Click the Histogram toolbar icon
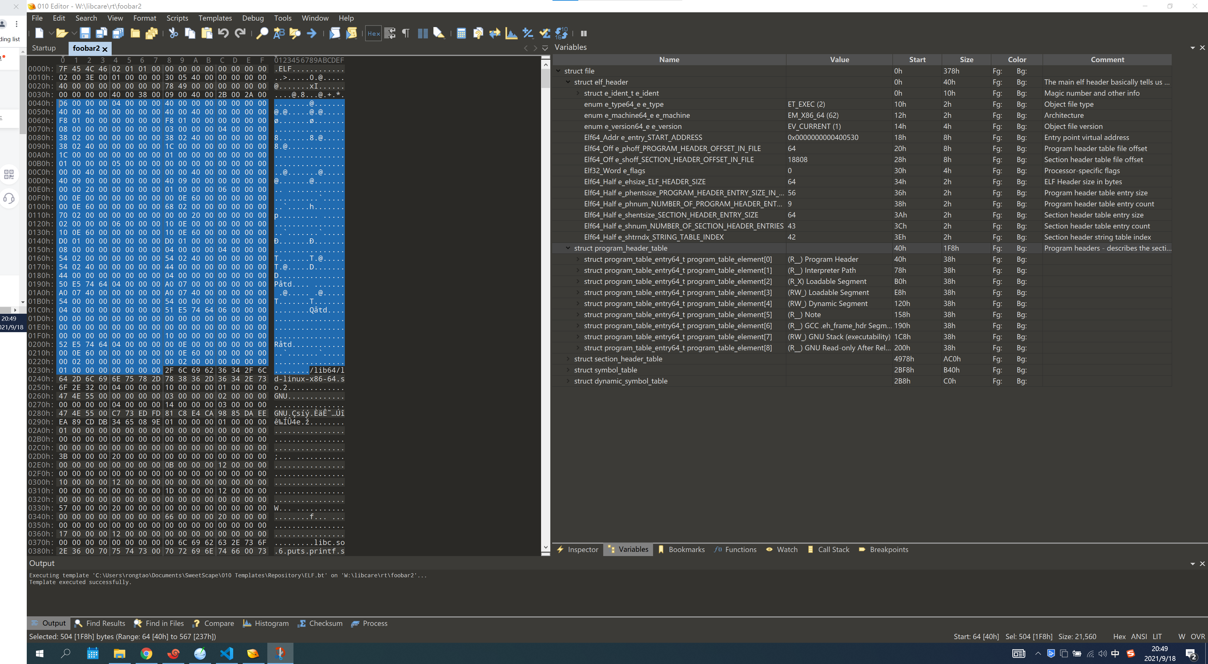This screenshot has width=1208, height=664. [511, 33]
